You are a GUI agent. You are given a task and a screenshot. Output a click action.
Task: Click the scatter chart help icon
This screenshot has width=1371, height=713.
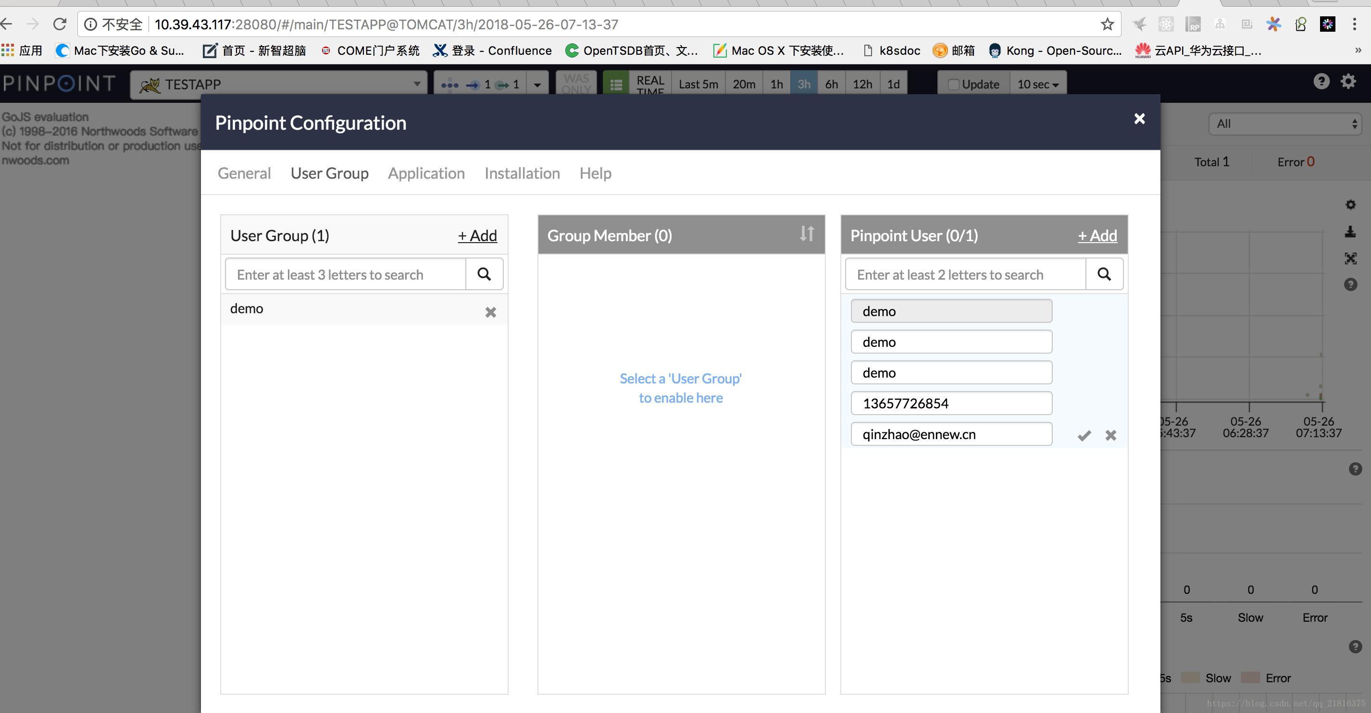coord(1350,284)
